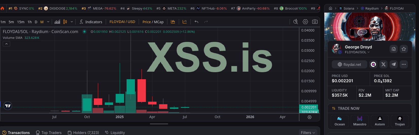Image resolution: width=419 pixels, height=135 pixels.
Task: Select trending #2 DIGIDOGE token
Action: (x=58, y=8)
